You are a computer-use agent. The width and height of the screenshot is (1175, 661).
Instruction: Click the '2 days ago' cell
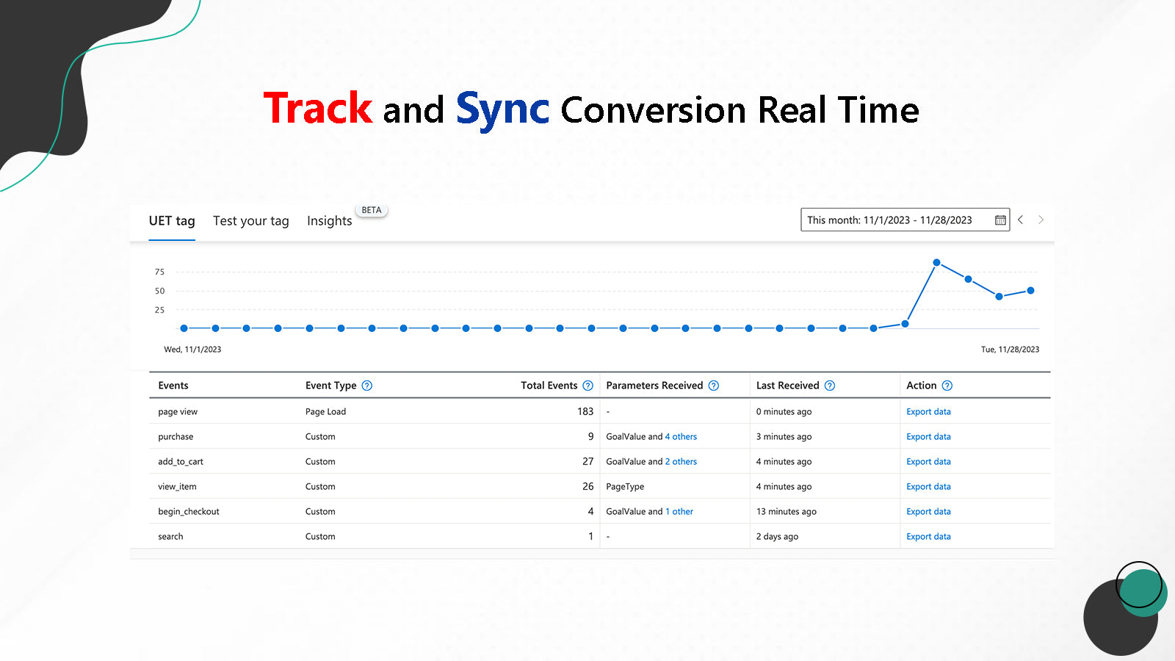click(777, 537)
